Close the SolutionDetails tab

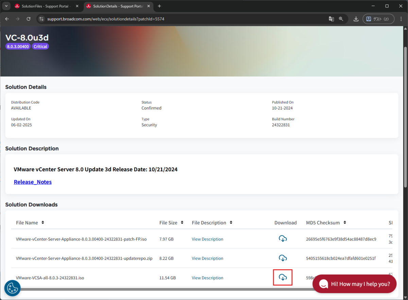(x=148, y=6)
